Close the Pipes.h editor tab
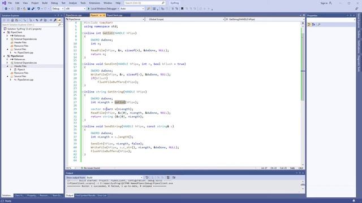 (104, 15)
